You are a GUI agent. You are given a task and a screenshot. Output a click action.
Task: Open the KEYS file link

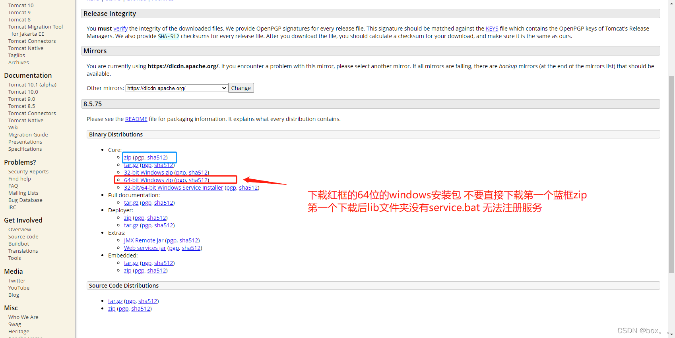click(492, 29)
